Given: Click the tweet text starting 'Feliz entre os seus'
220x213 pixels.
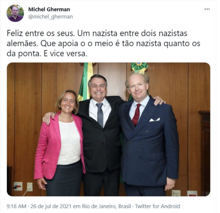Looking at the screenshot, I should coord(103,44).
